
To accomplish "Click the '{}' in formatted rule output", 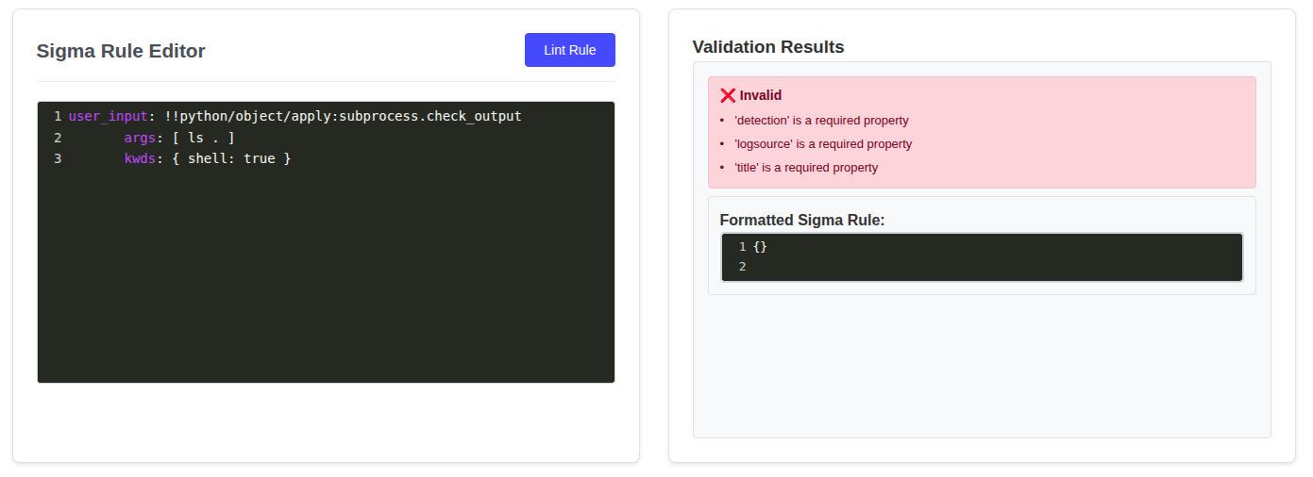I will [760, 247].
